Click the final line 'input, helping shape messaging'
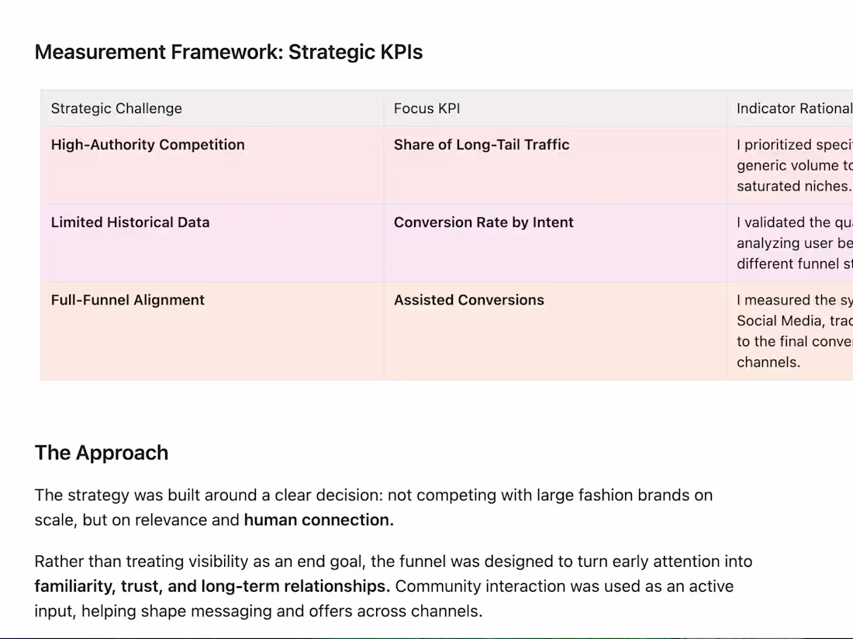This screenshot has width=853, height=639. 258,611
